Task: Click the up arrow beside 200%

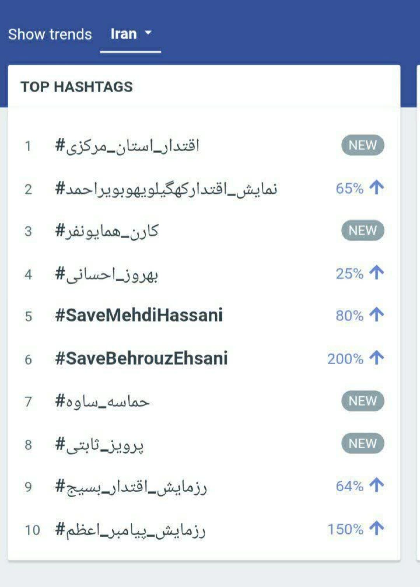Action: 376,357
